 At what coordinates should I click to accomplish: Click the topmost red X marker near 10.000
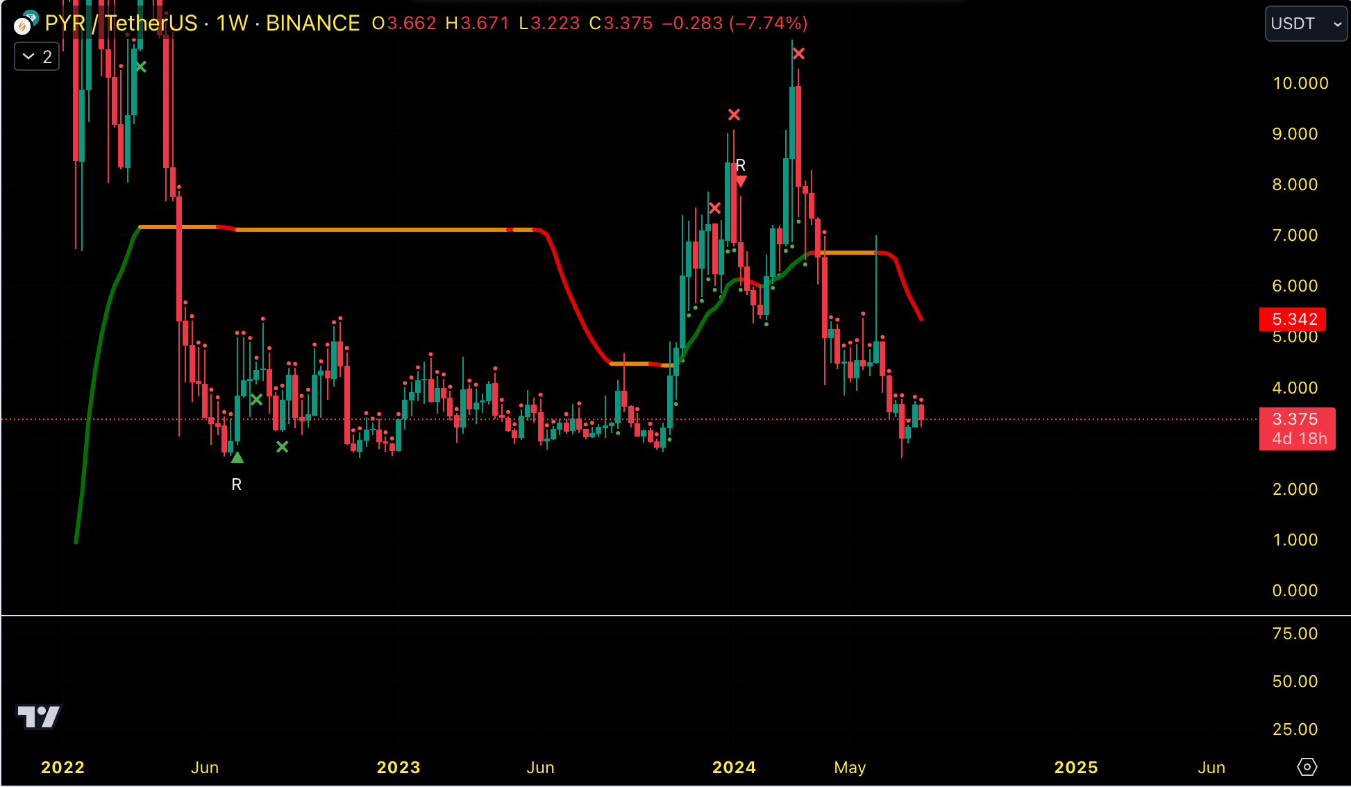(x=798, y=53)
